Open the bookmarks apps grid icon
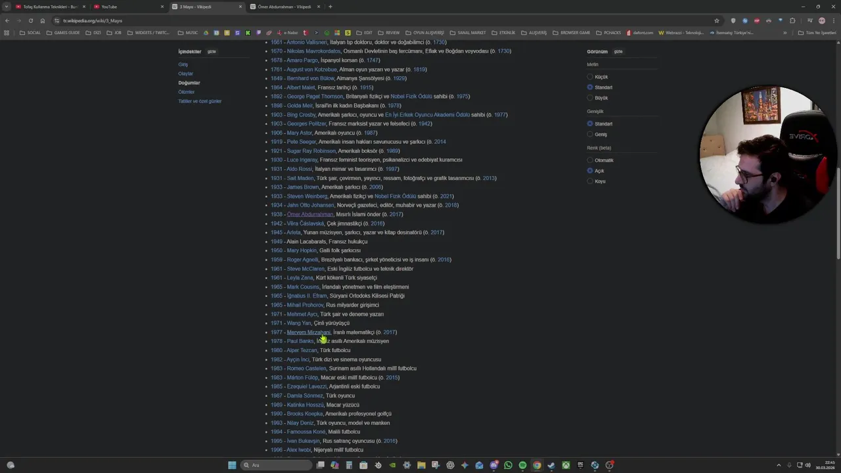This screenshot has height=473, width=841. [7, 33]
